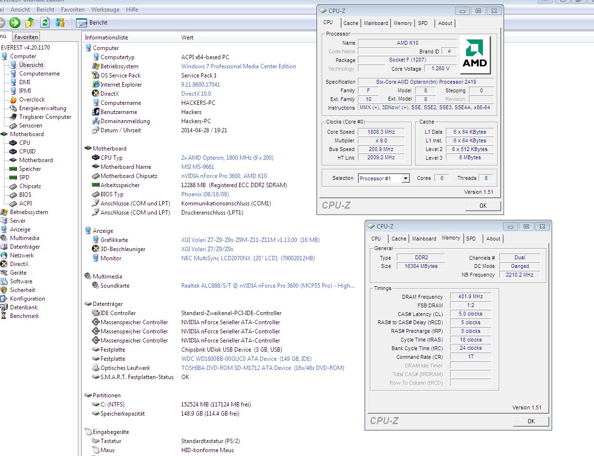Click the Windows 7 Professional link
The width and height of the screenshot is (594, 456).
click(239, 66)
